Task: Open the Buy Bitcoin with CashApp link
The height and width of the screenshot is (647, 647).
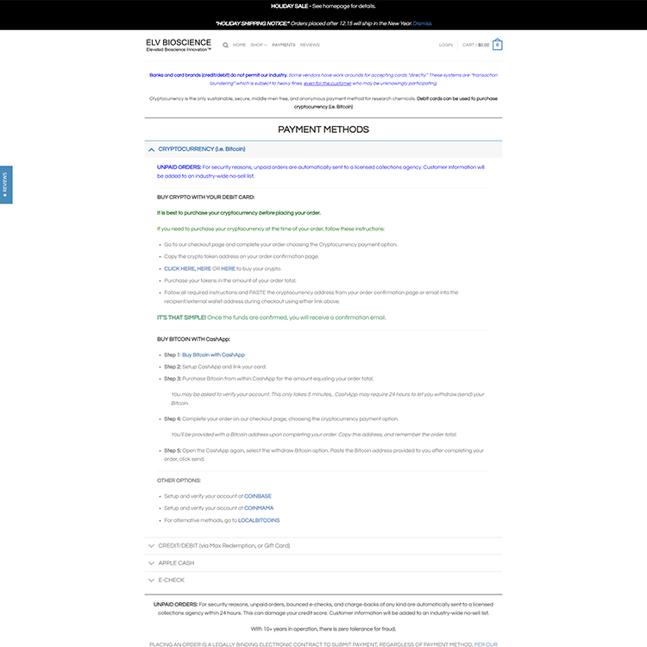Action: tap(213, 355)
